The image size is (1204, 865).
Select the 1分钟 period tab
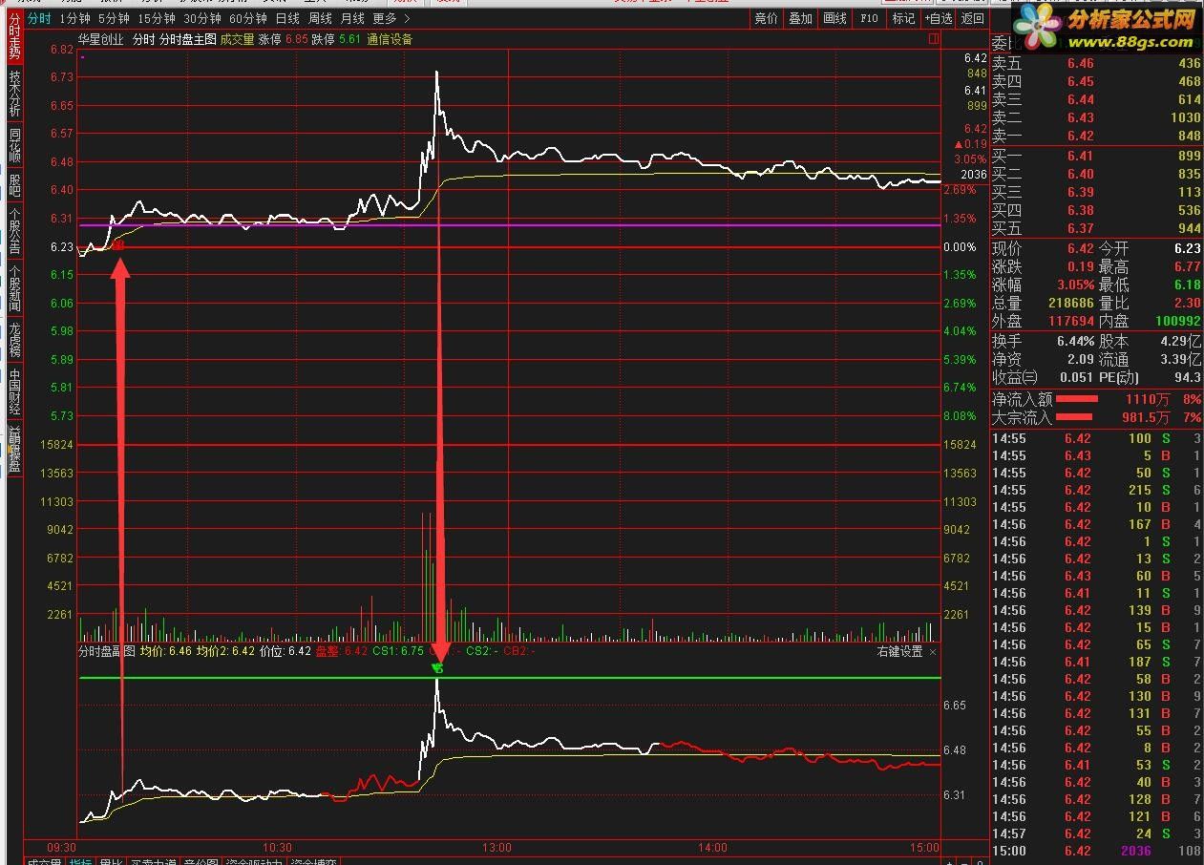pos(74,18)
